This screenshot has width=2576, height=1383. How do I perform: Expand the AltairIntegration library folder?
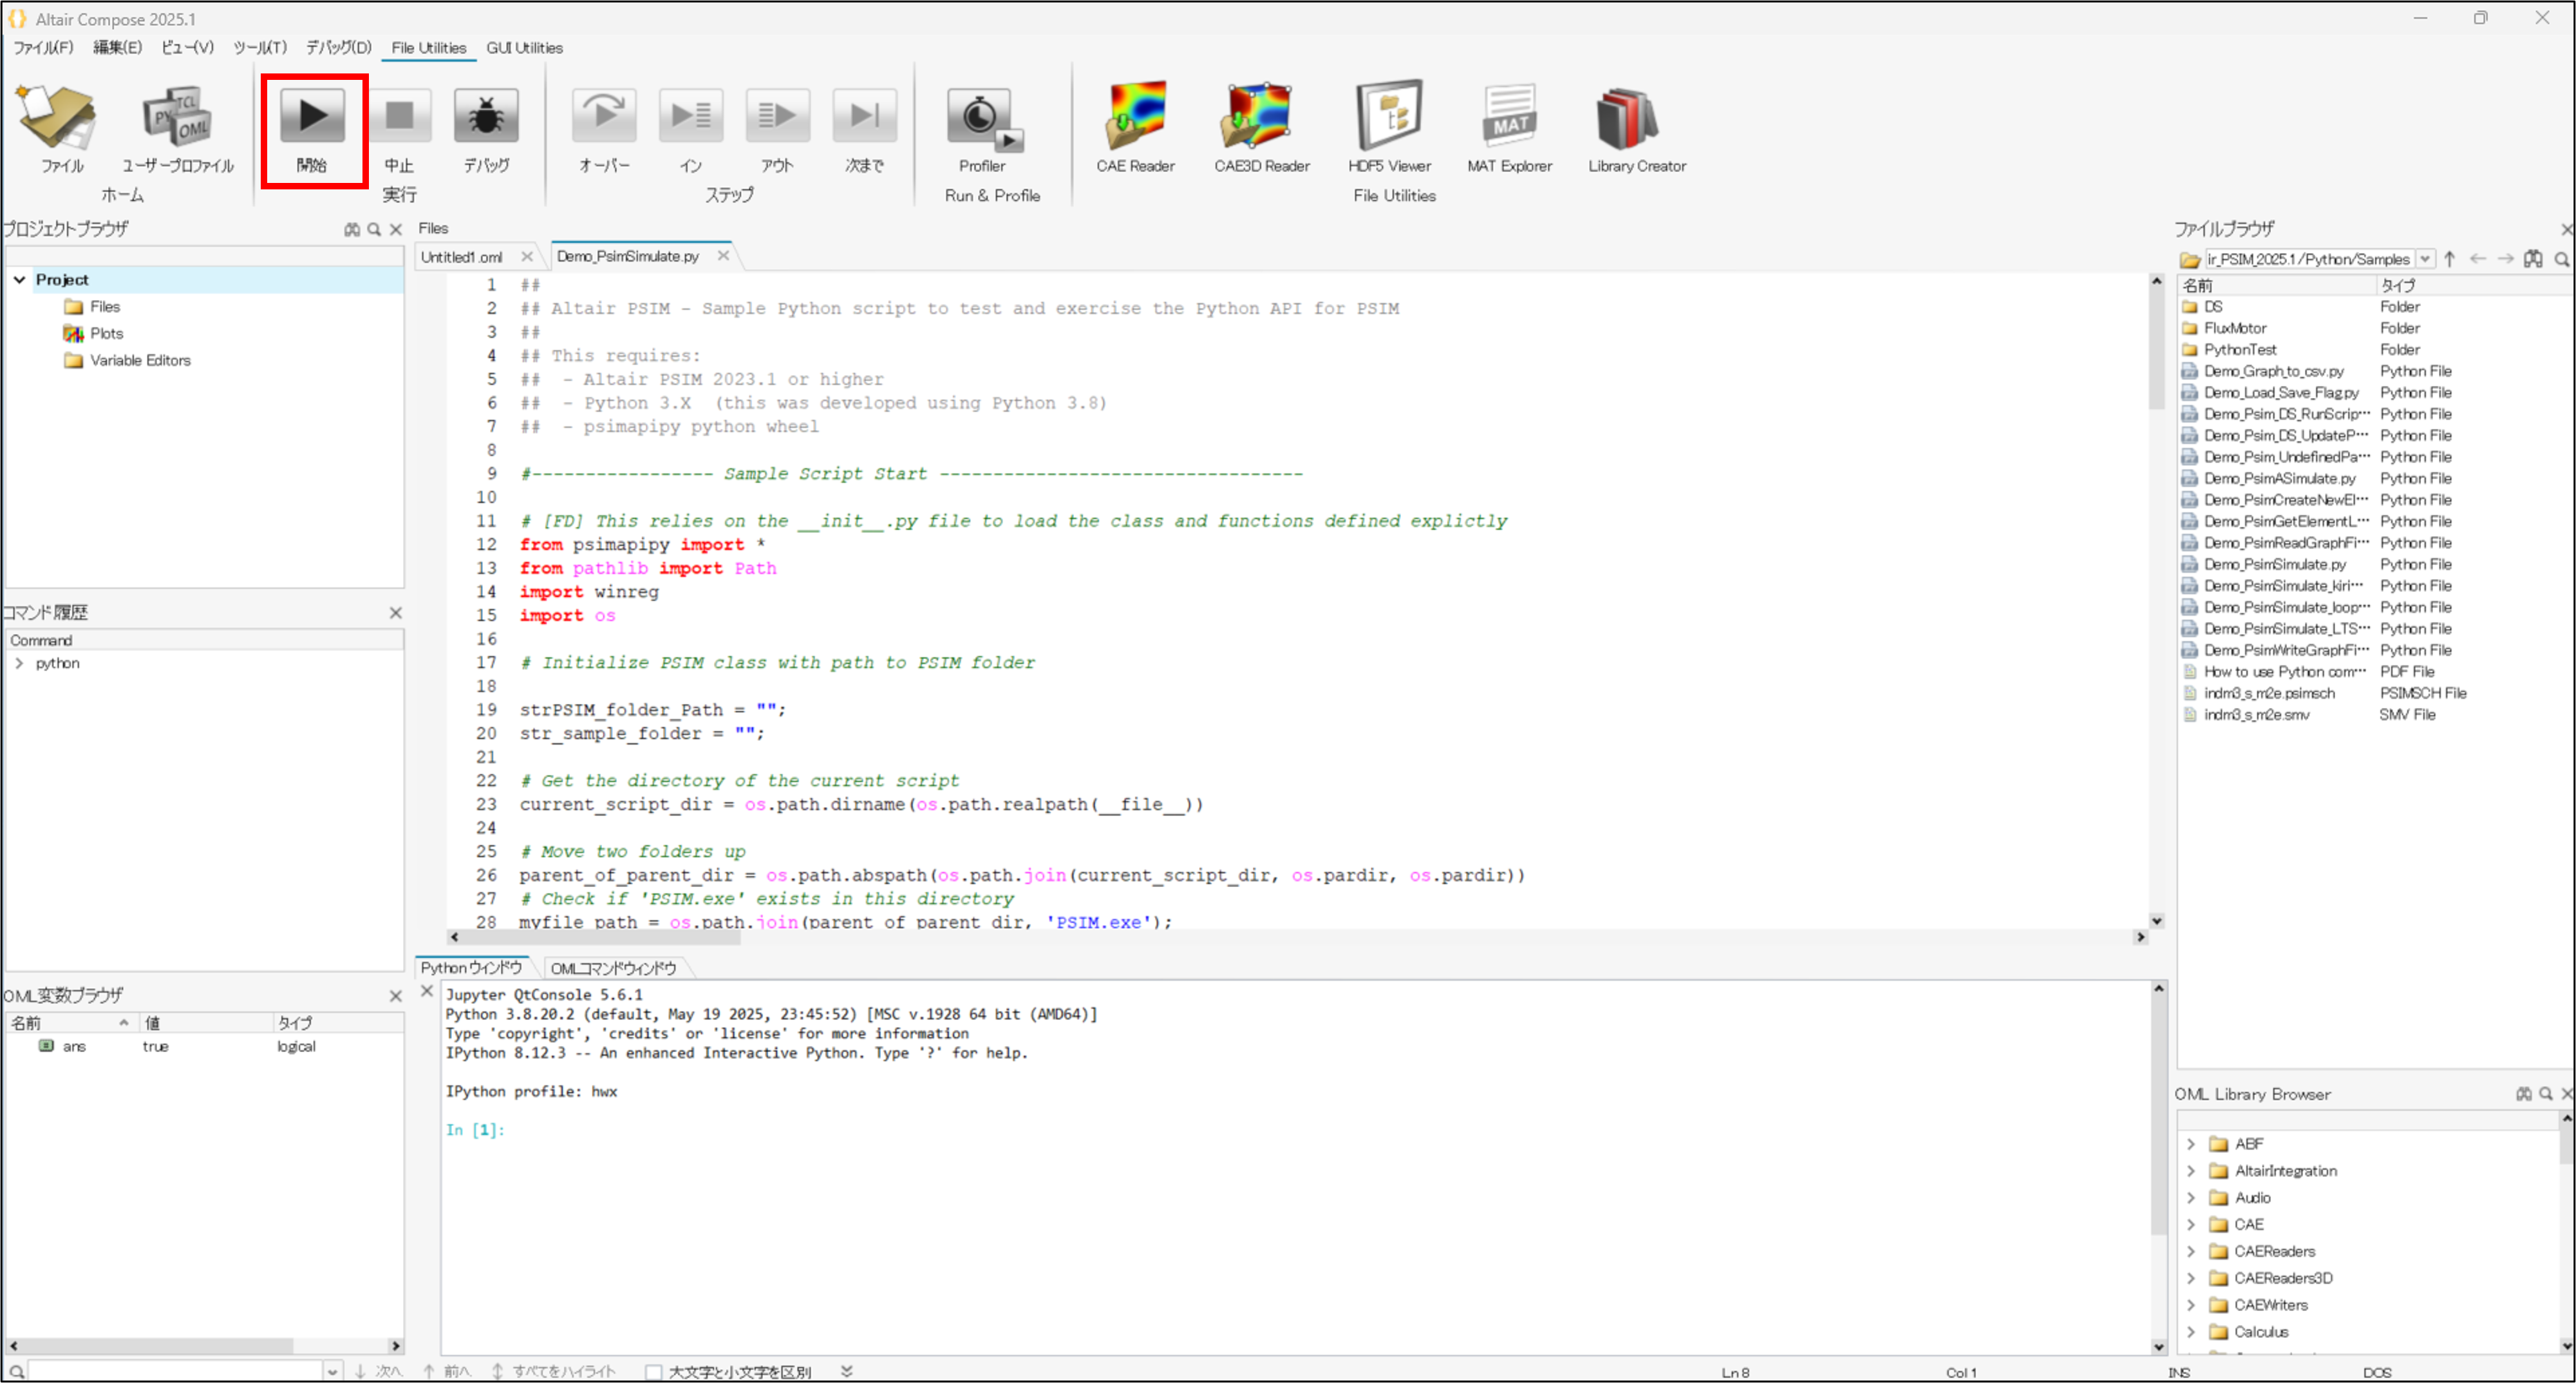click(x=2191, y=1171)
